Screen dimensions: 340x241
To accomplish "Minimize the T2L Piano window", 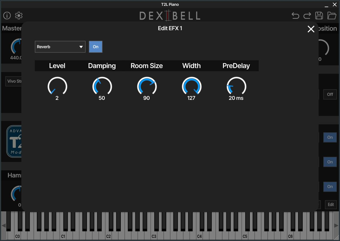I will [326, 5].
